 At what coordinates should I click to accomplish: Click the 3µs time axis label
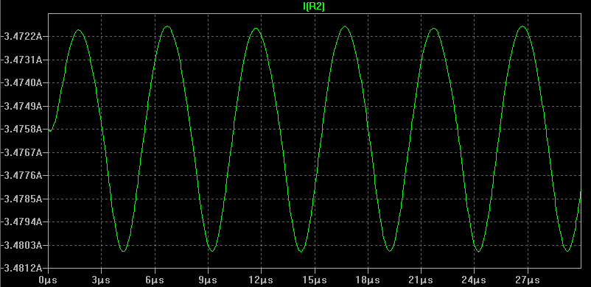101,280
